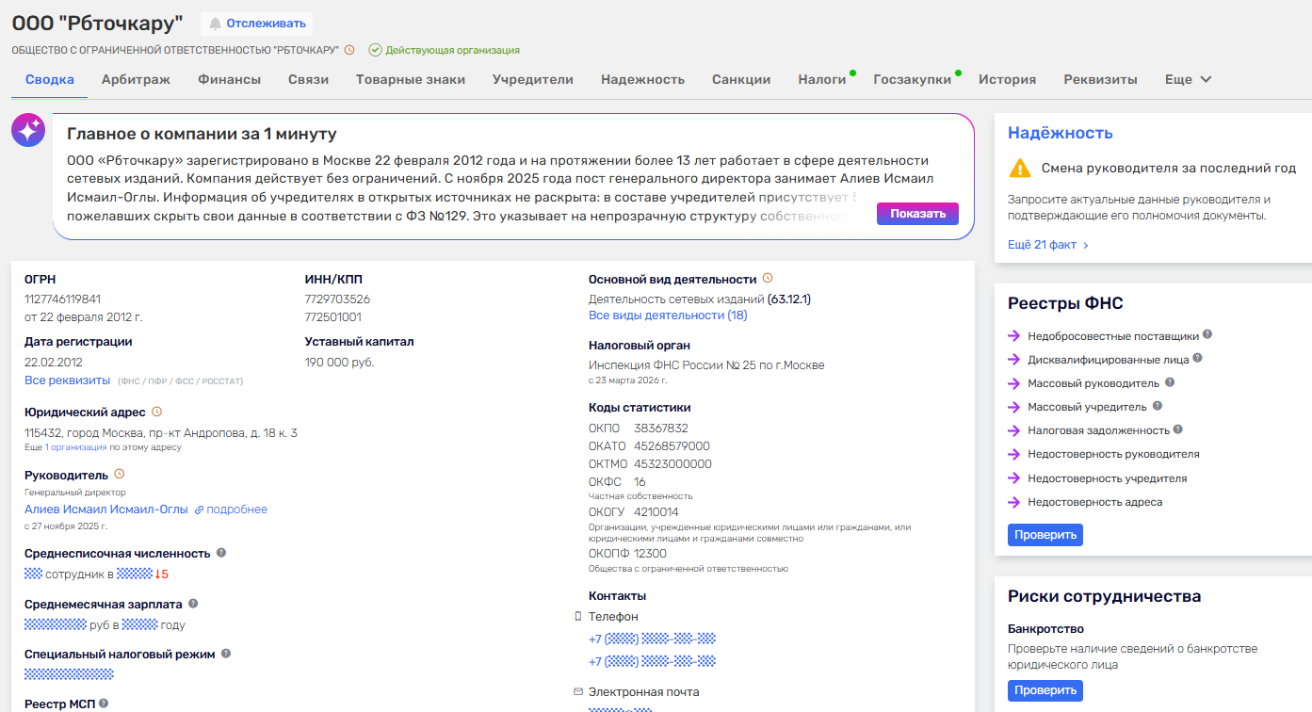Click the first masked phone number
The height and width of the screenshot is (712, 1312).
click(x=652, y=639)
